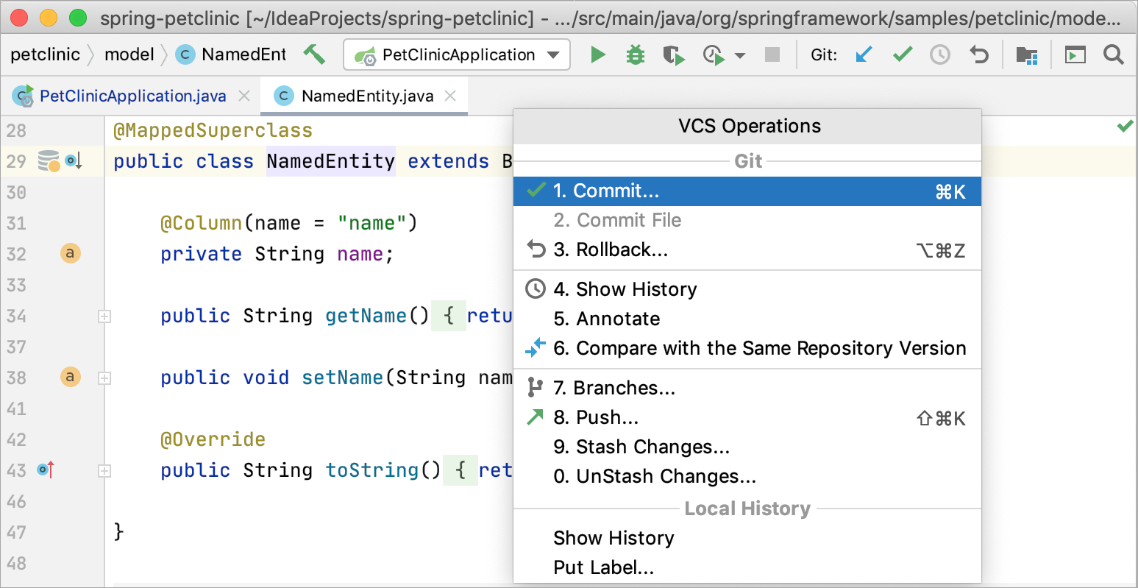Show Git history clock icon in toolbar
This screenshot has width=1138, height=588.
coord(940,54)
